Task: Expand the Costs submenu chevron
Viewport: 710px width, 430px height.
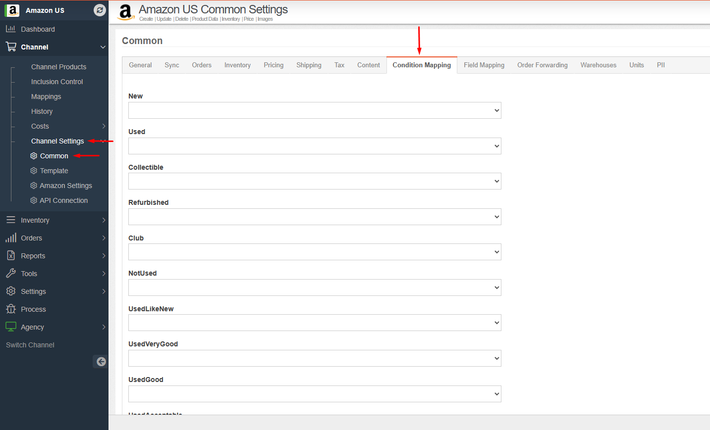Action: (x=104, y=126)
